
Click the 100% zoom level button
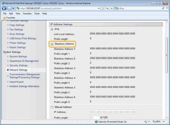(156, 122)
